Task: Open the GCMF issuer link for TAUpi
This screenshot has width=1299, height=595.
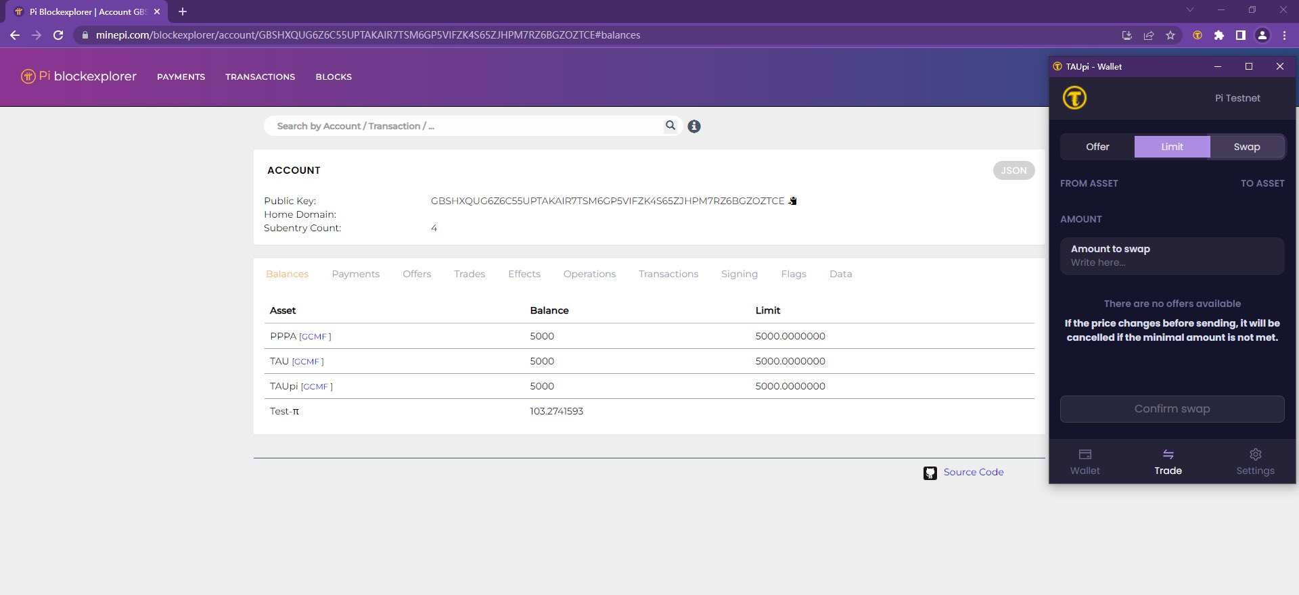Action: pos(317,387)
